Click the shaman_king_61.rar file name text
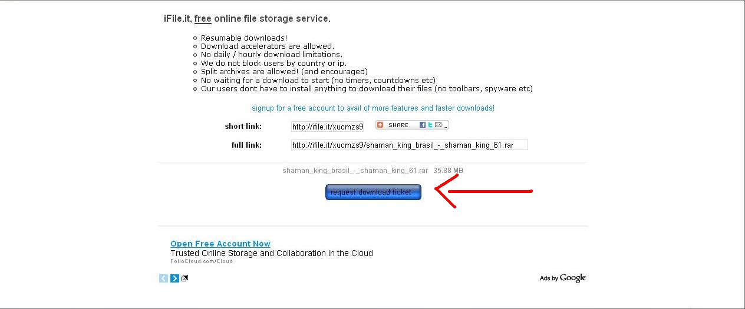 pos(355,171)
